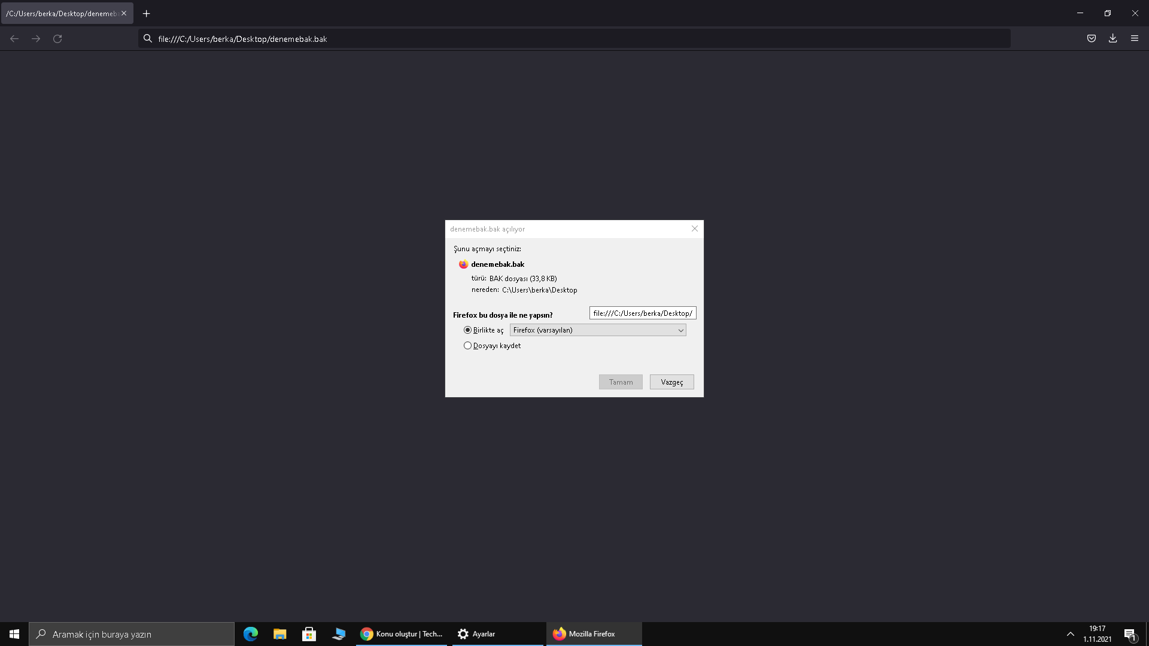Select the 'Birlikte aç' radio option

[x=467, y=330]
